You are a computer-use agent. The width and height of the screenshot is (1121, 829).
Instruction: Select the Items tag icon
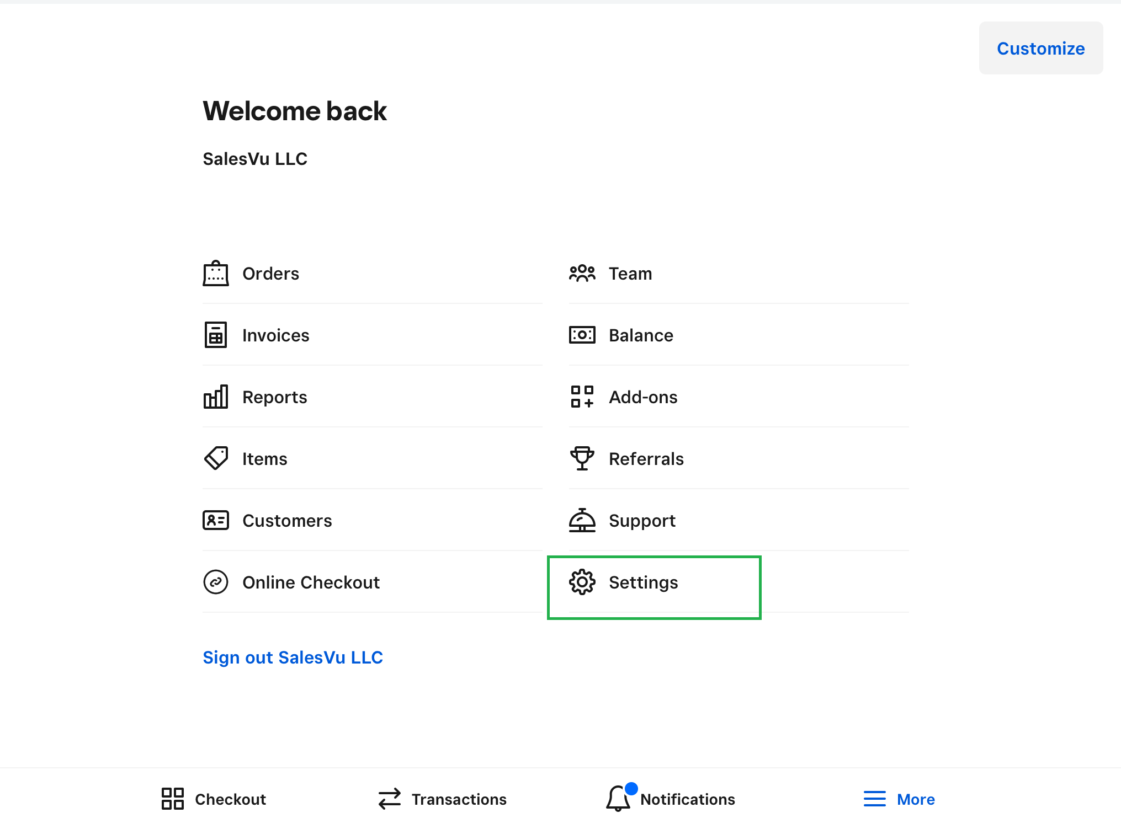coord(215,458)
